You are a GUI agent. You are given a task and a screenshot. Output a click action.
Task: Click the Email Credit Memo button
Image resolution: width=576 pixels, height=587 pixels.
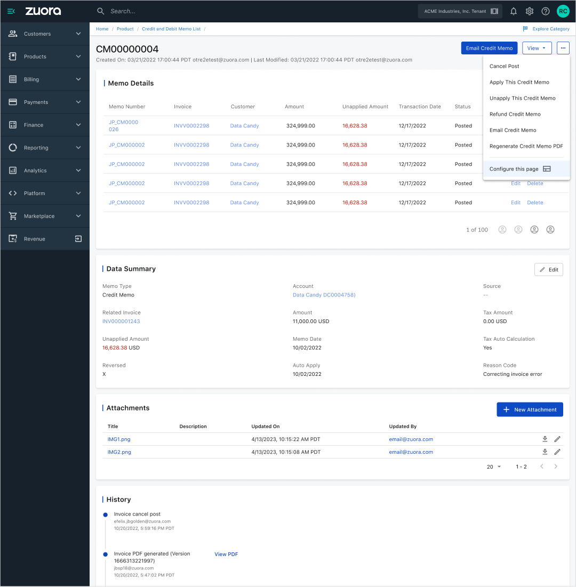pyautogui.click(x=489, y=48)
